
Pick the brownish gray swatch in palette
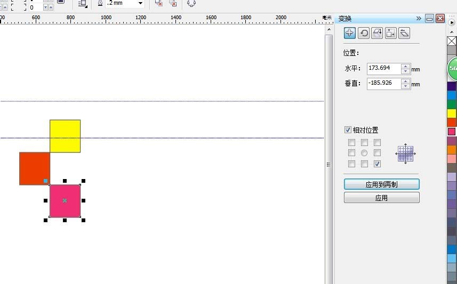click(x=452, y=167)
